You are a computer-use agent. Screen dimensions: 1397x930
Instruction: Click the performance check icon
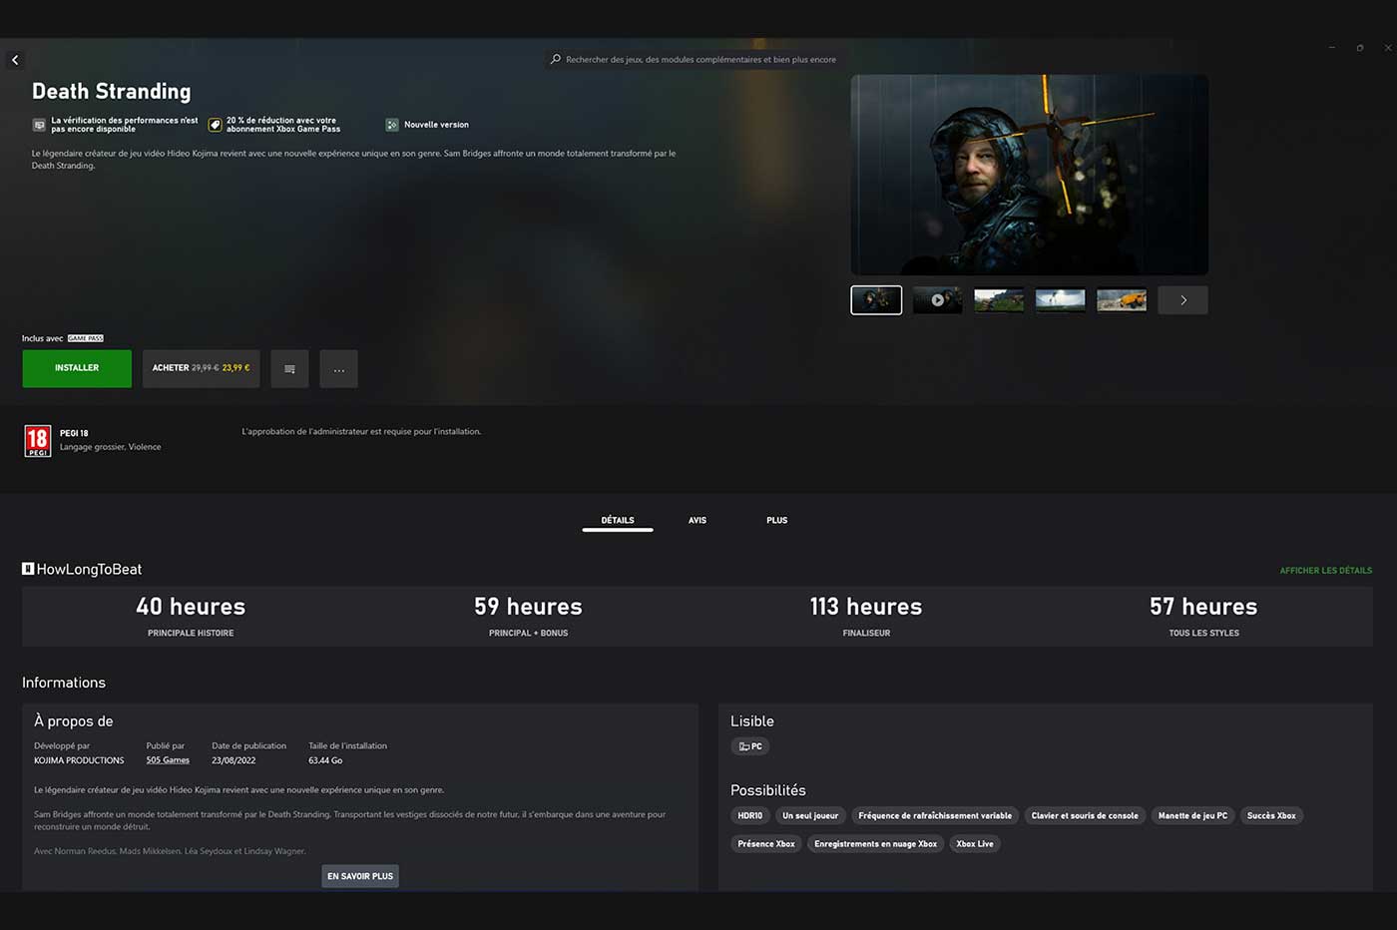39,125
